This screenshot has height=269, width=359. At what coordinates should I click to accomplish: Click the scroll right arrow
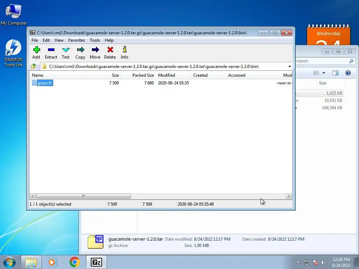(289, 196)
